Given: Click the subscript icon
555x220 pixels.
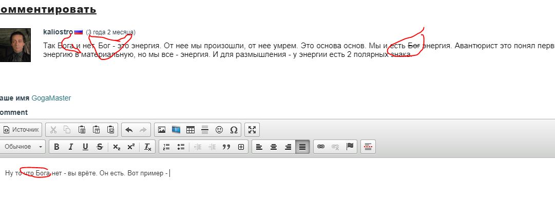Looking at the screenshot, I should click(117, 147).
